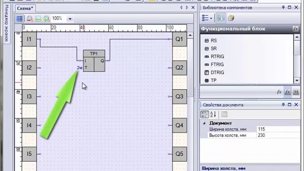304x171 pixels.
Task: Edit Ширина холста value 115
Action: [x=278, y=129]
